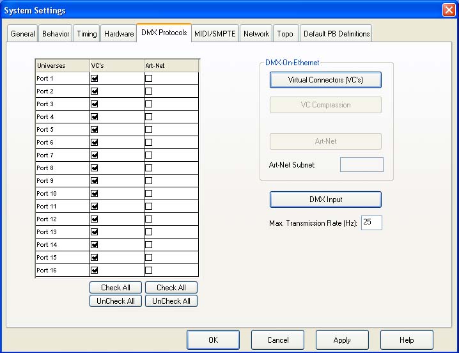Close the System Settings dialog window
459x353 pixels.
448,10
